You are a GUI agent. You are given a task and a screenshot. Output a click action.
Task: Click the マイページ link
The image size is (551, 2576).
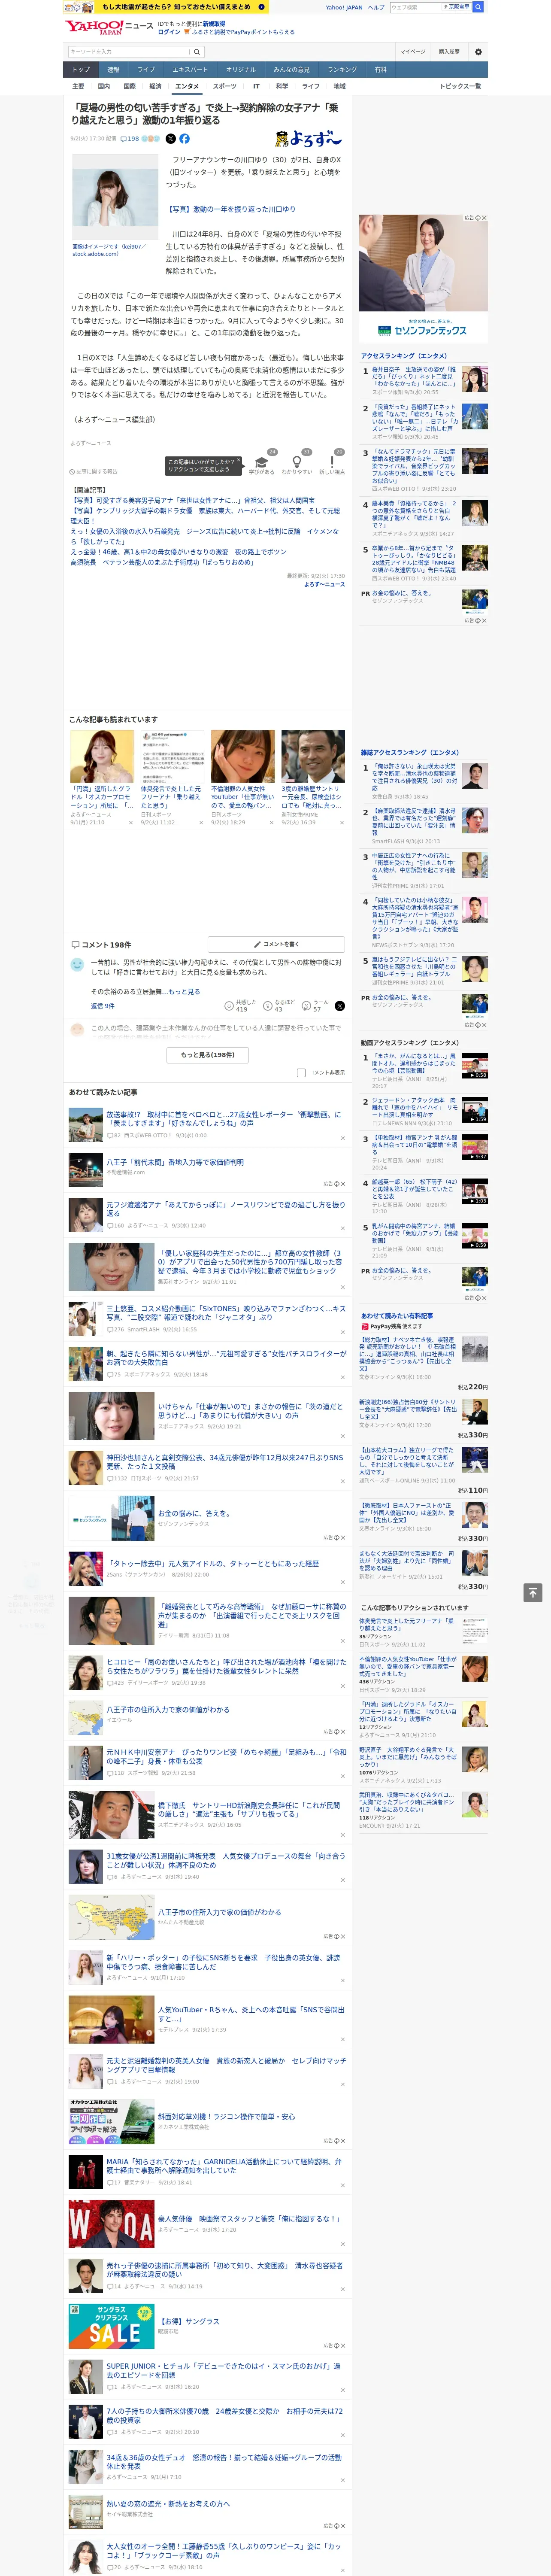pyautogui.click(x=413, y=52)
